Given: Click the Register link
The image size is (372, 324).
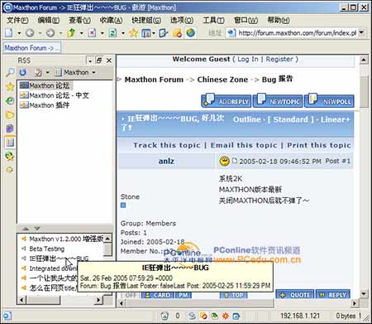Looking at the screenshot, I should tap(279, 59).
